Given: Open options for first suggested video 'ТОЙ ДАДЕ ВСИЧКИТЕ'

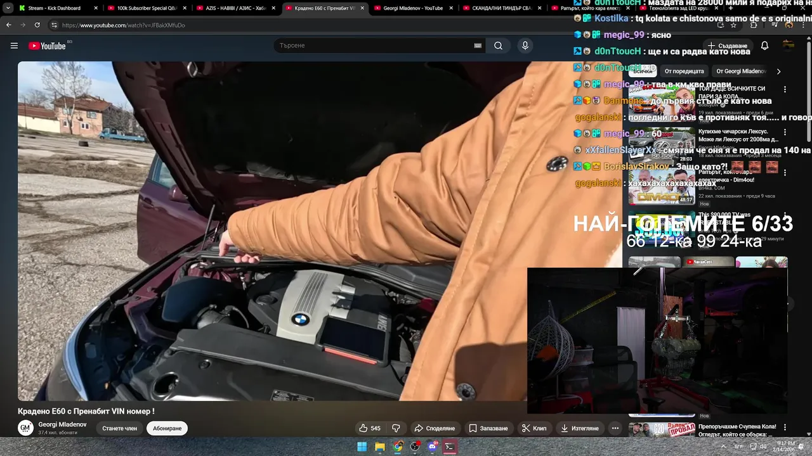Looking at the screenshot, I should [x=785, y=89].
